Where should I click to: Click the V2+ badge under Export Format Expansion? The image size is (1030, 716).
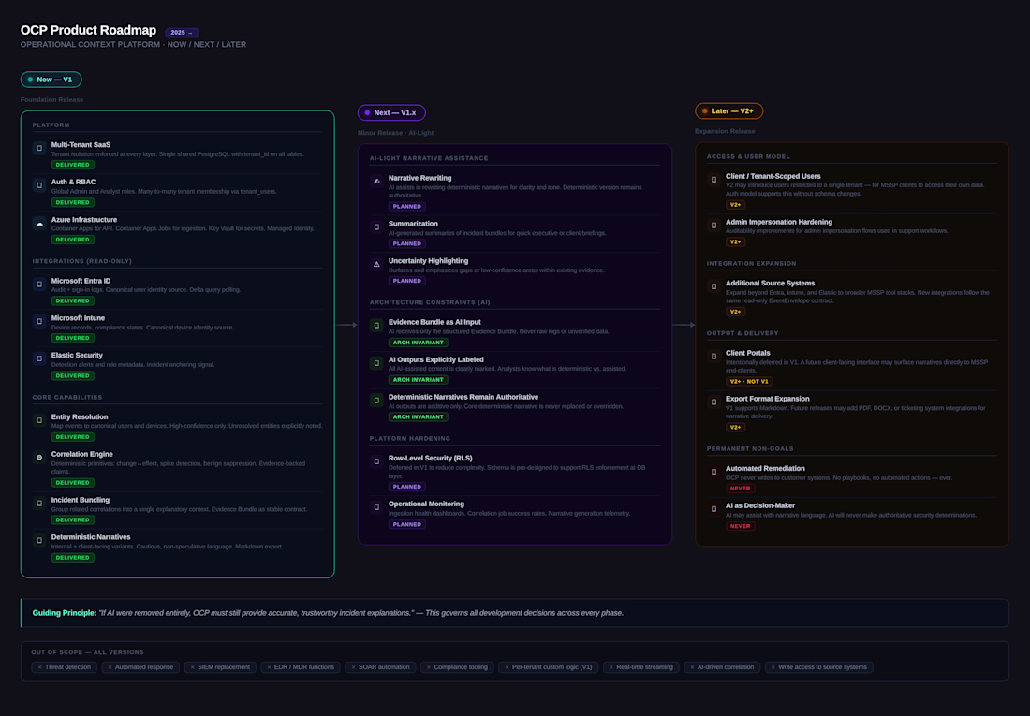coord(736,428)
